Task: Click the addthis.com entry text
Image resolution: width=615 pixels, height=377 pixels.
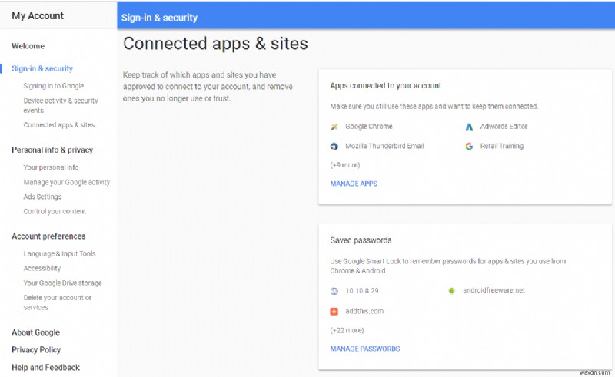Action: [364, 311]
